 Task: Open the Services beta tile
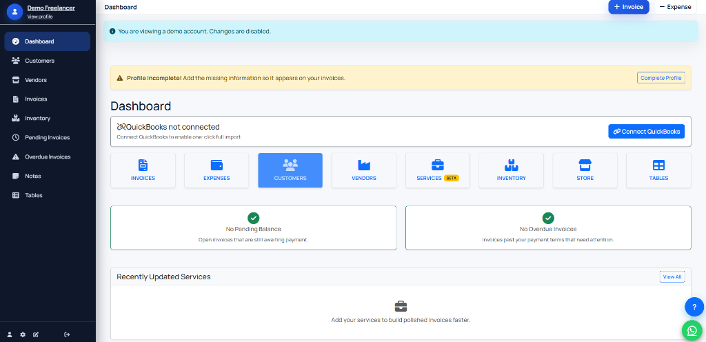pyautogui.click(x=437, y=170)
